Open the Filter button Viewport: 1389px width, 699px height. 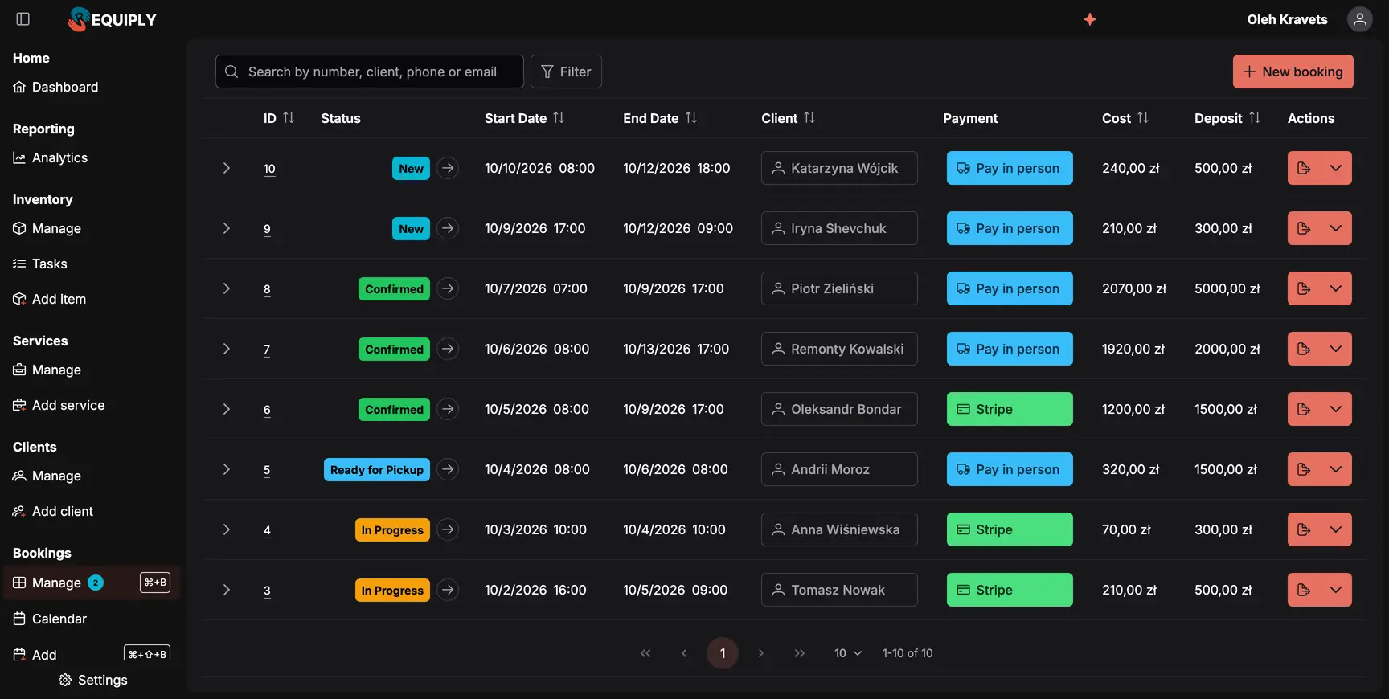(566, 72)
